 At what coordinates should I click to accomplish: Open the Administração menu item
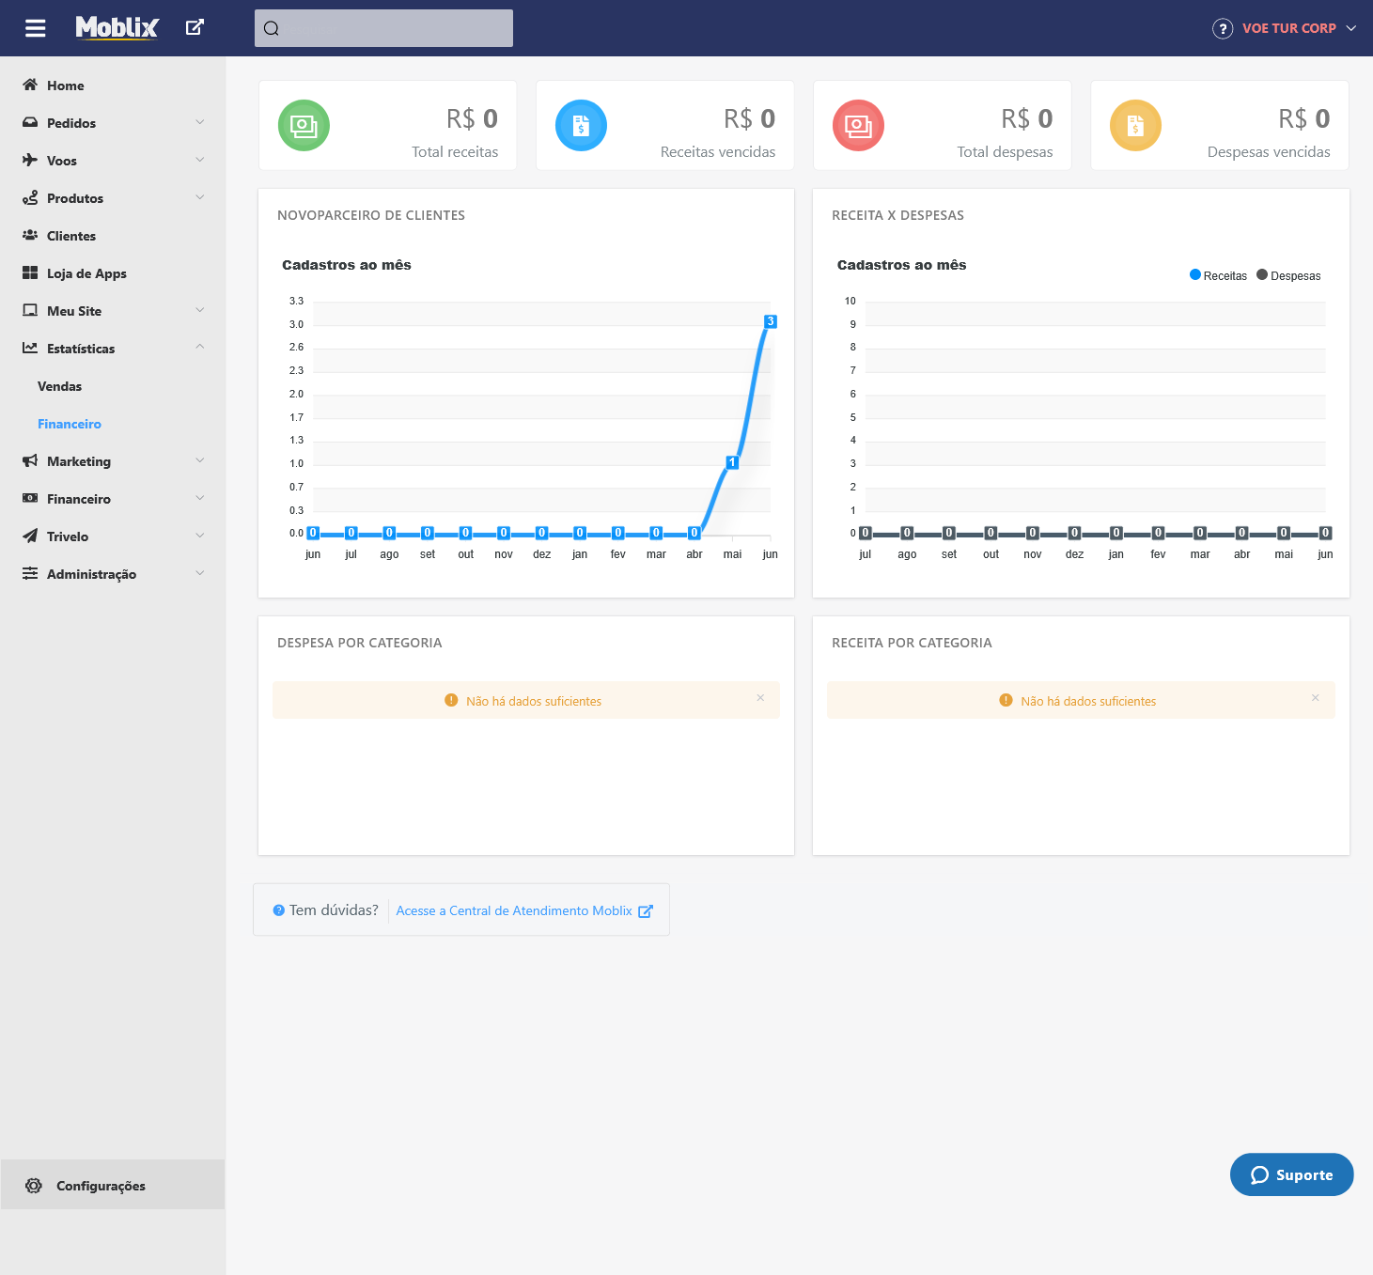(92, 573)
